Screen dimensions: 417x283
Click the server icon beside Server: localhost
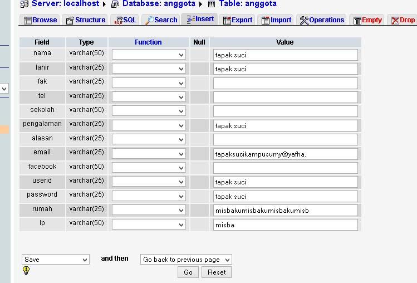pyautogui.click(x=24, y=4)
